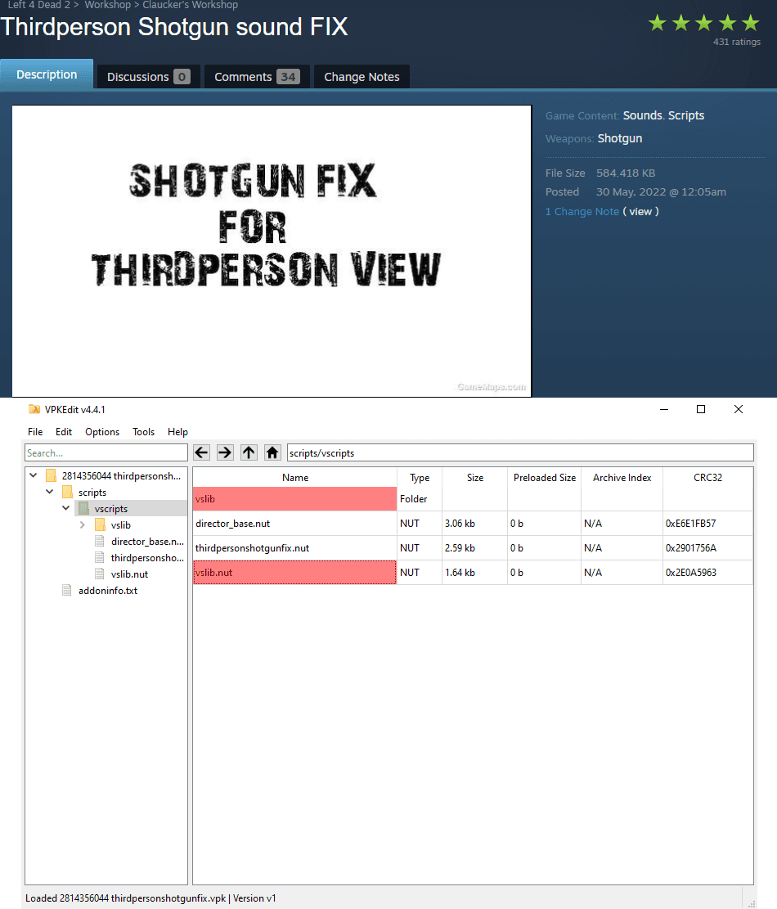
Task: Open the Tools menu
Action: tap(143, 432)
